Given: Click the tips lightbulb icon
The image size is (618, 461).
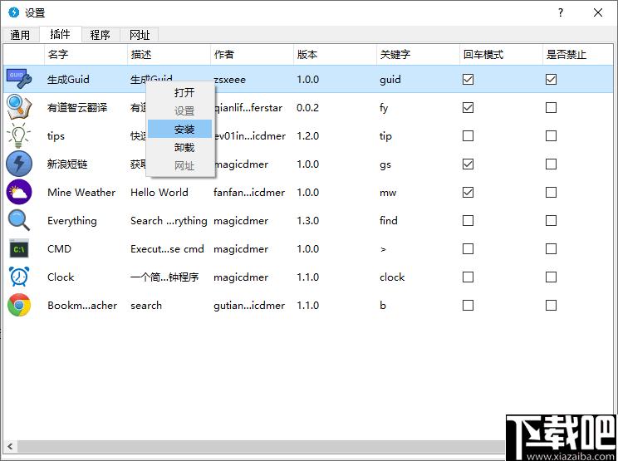Looking at the screenshot, I should pyautogui.click(x=19, y=136).
